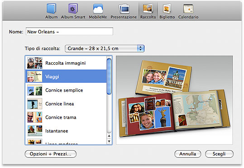Choose the Biglietto card icon
The height and width of the screenshot is (168, 244).
[167, 9]
